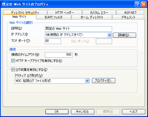Click the ヘルプ button
This screenshot has height=117, width=148.
pos(134,112)
